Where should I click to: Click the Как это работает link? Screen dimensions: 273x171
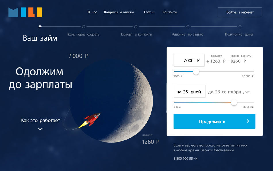[x=41, y=121]
